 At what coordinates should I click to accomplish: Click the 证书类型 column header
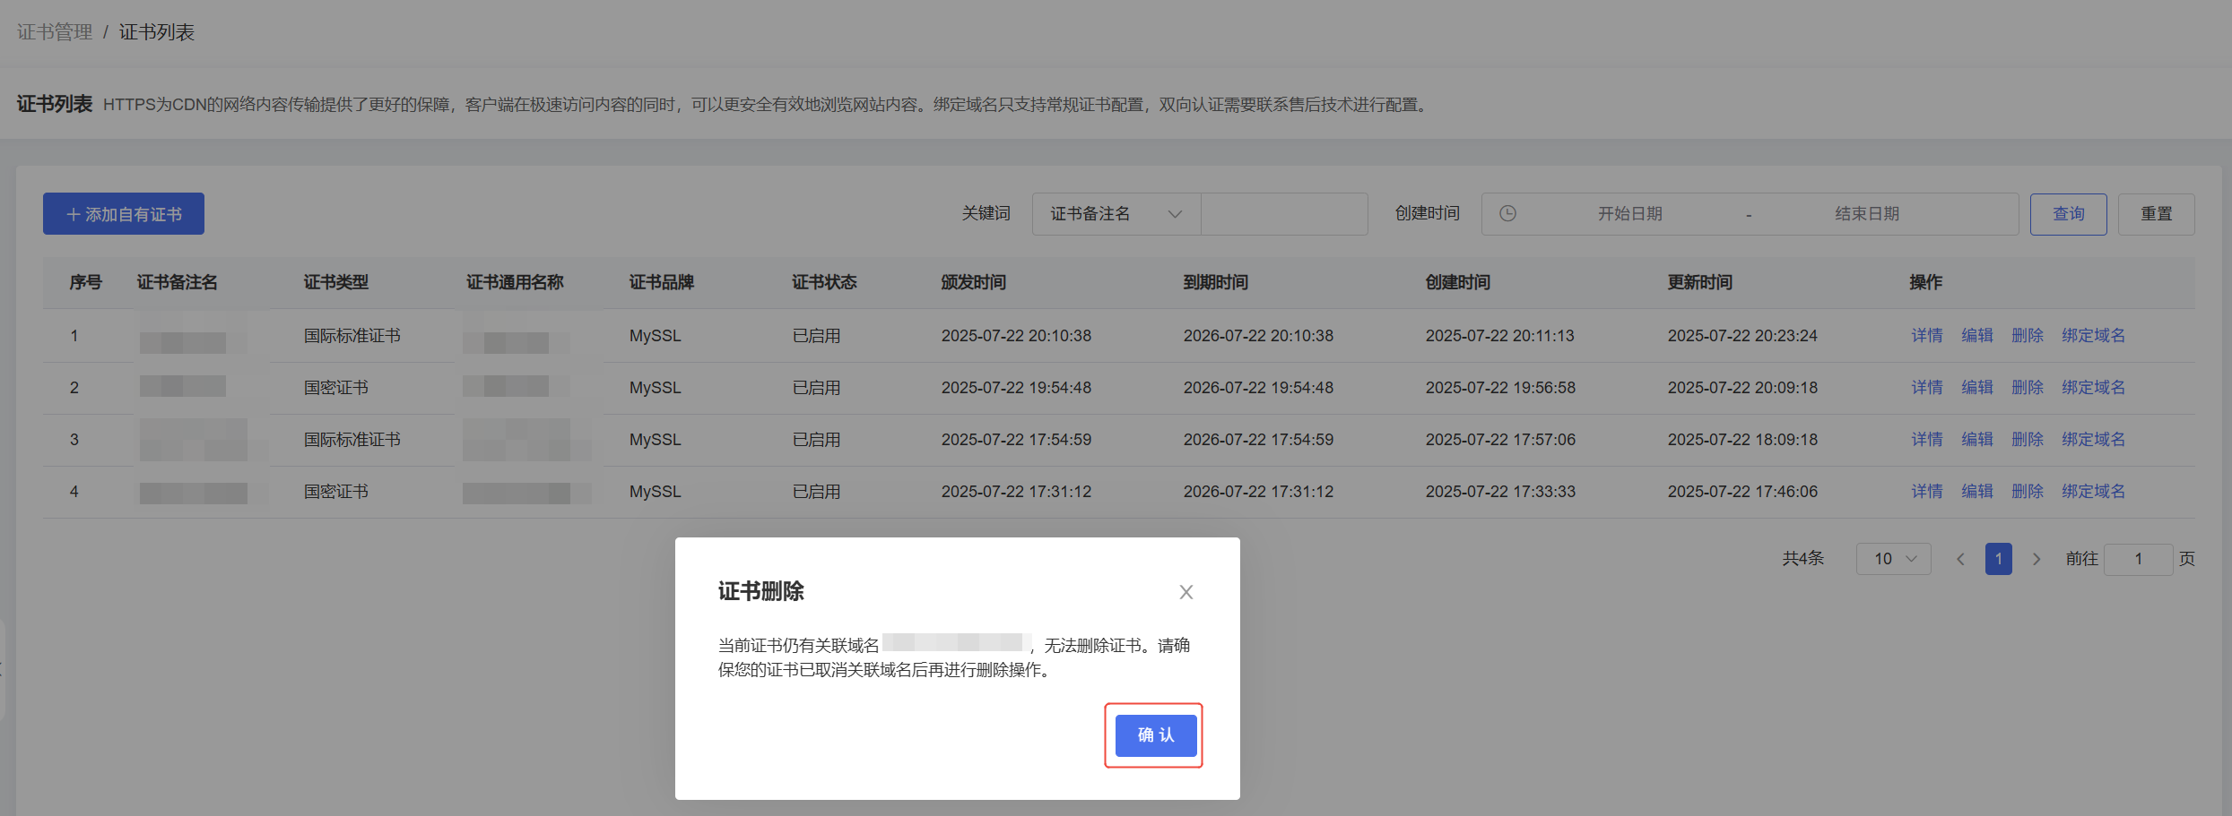(x=336, y=282)
